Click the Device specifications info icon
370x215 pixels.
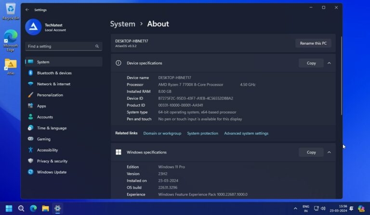[119, 63]
